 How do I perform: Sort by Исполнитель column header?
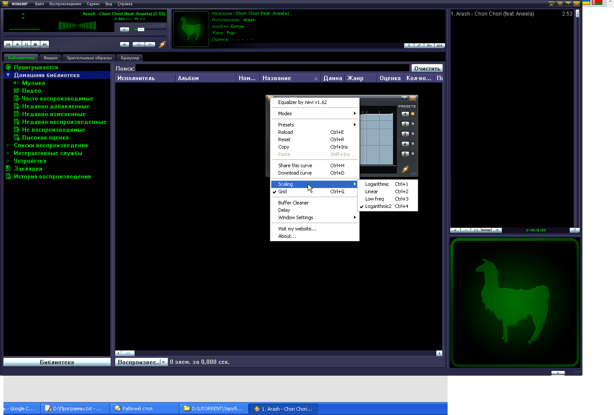tap(145, 78)
